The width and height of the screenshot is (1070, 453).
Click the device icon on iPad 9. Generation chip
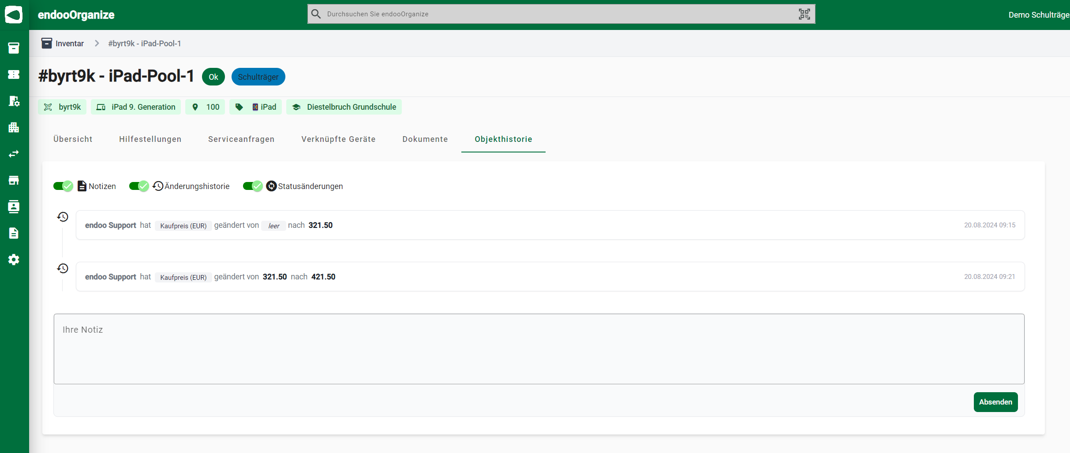click(x=101, y=107)
